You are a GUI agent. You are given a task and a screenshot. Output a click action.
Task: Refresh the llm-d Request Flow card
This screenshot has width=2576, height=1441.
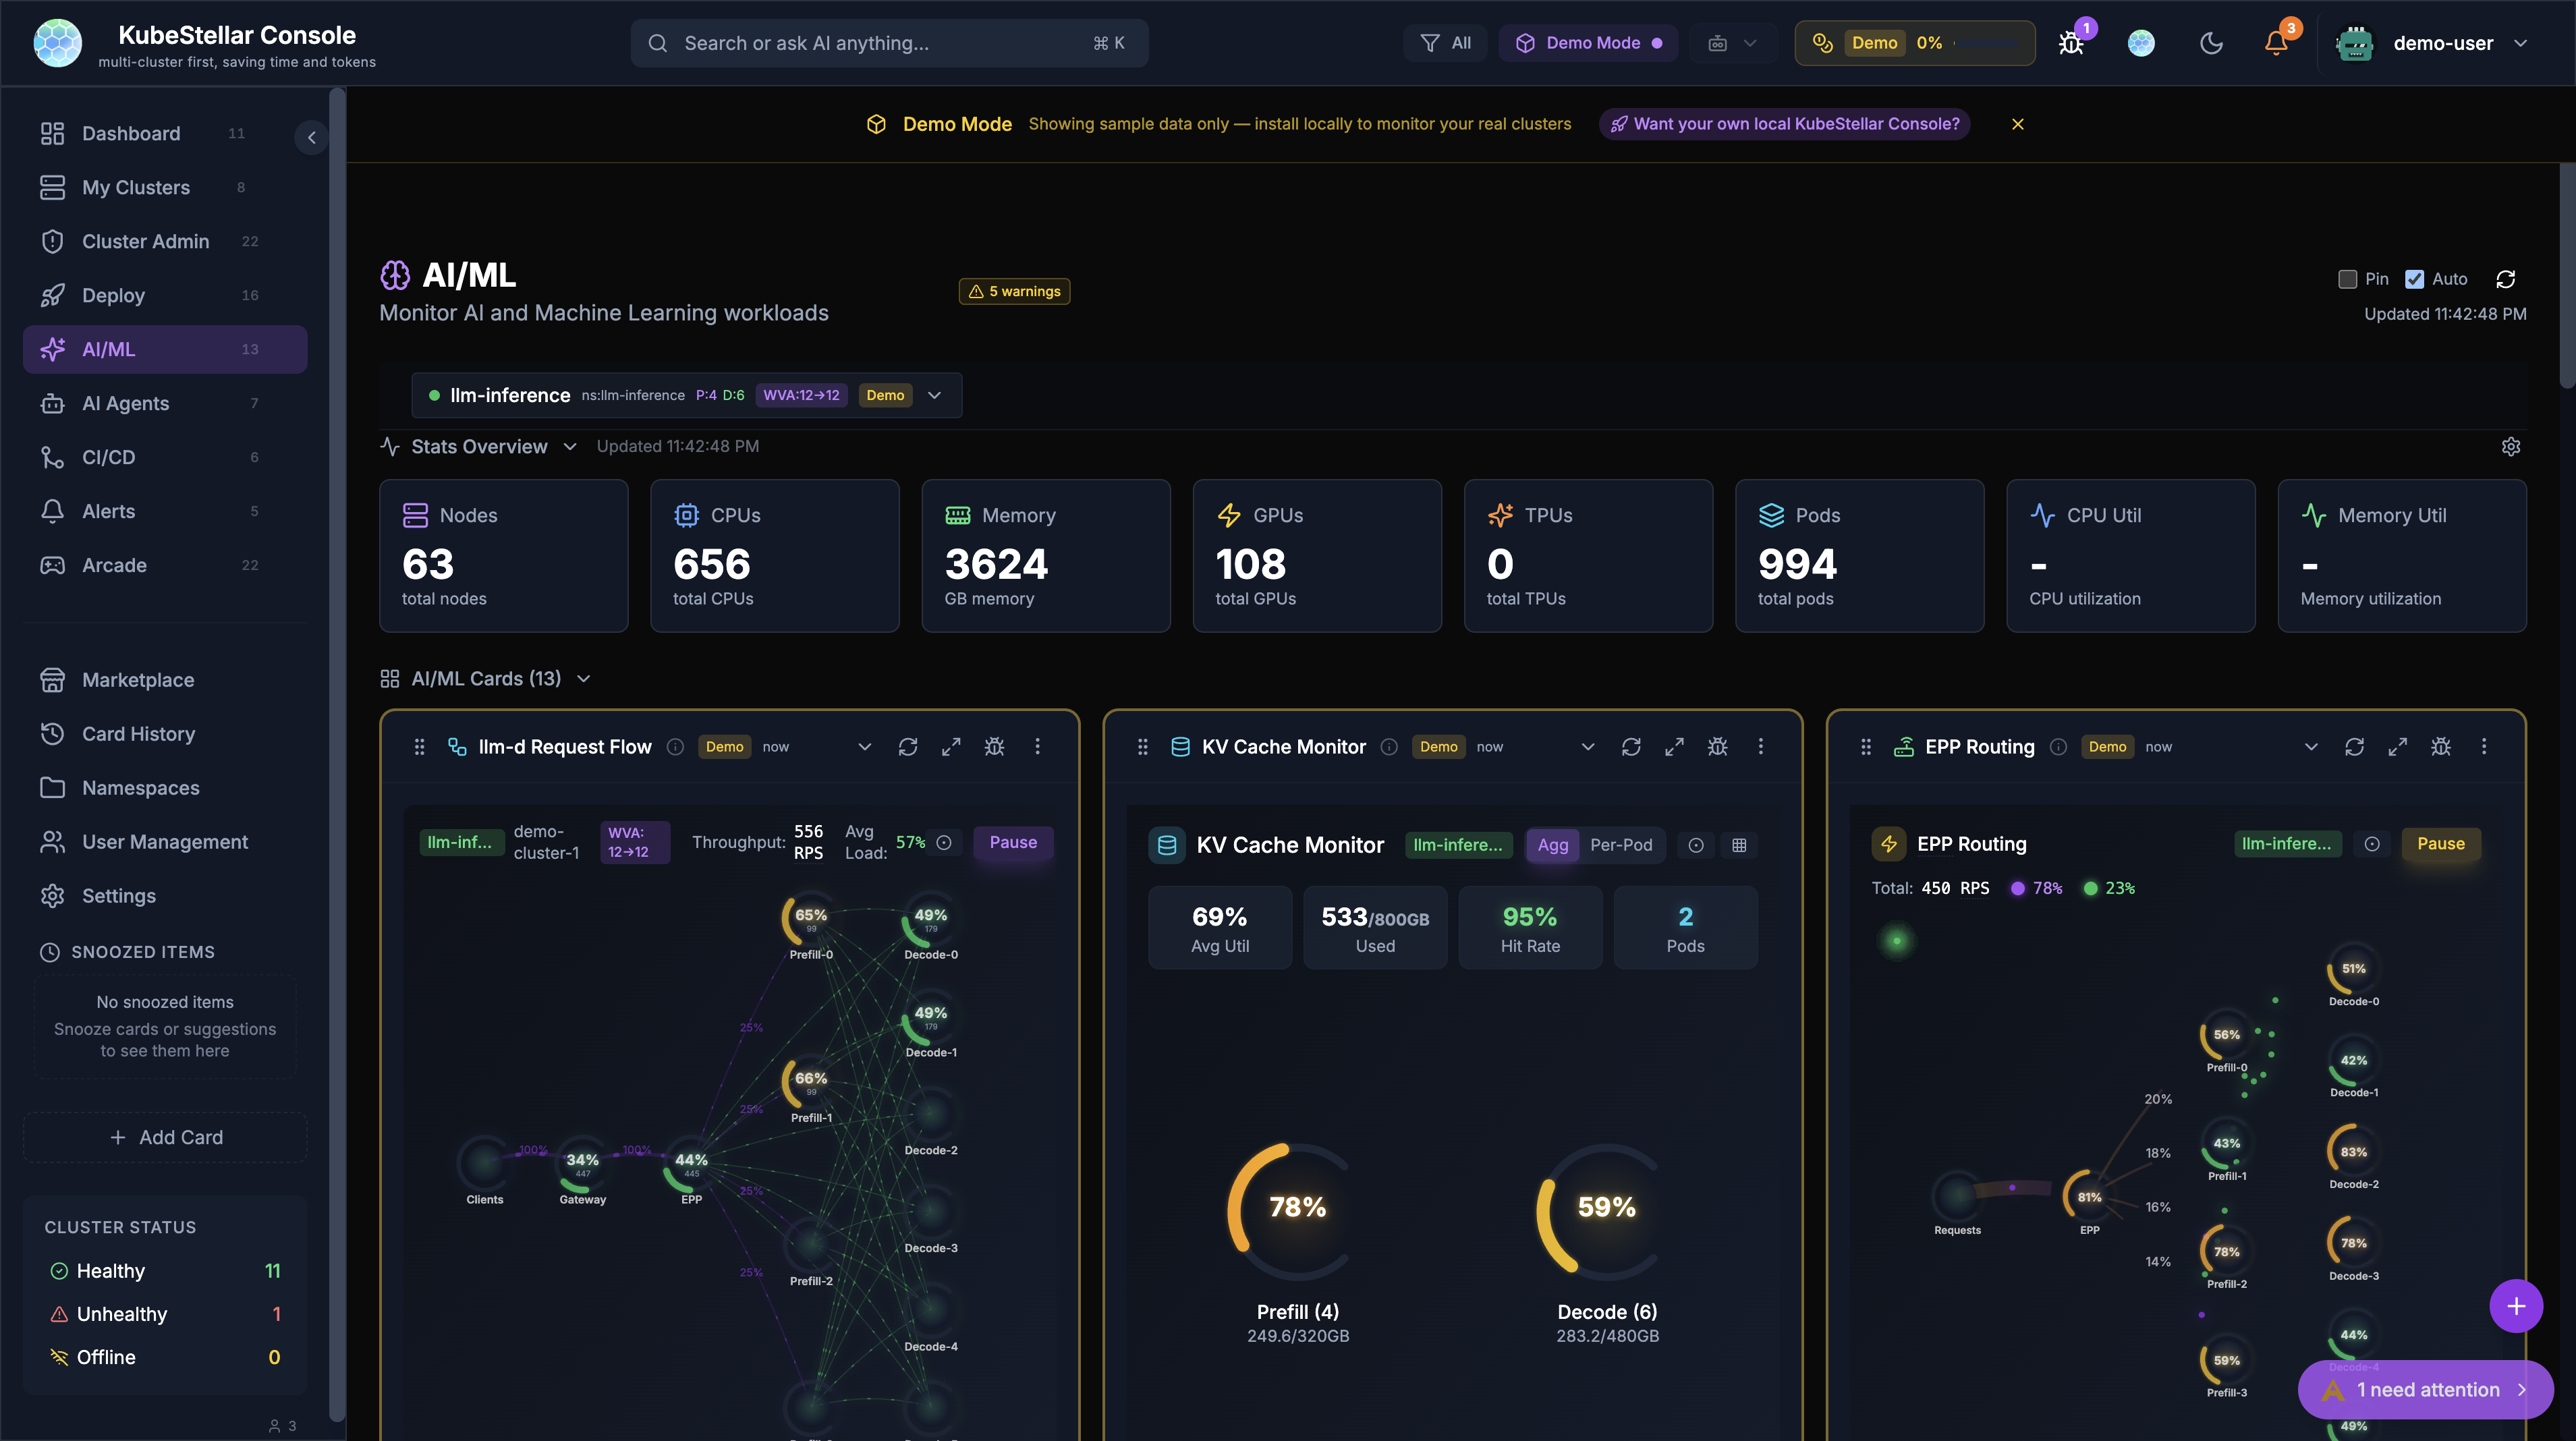point(908,746)
